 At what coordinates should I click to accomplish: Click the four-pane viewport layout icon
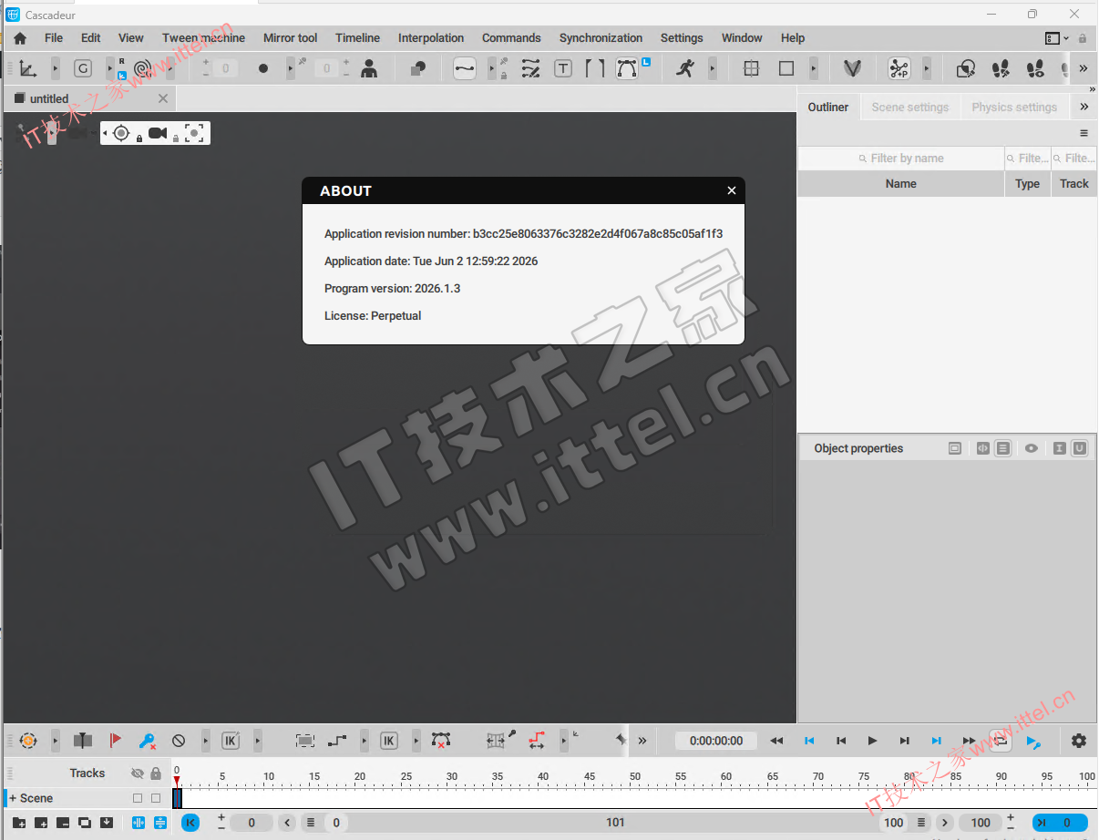coord(752,68)
